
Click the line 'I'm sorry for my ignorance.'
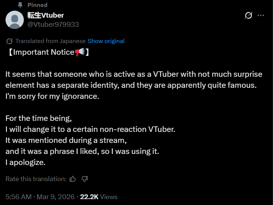tap(52, 96)
